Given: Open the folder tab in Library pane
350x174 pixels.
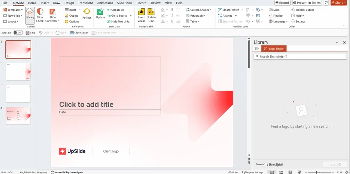Looking at the screenshot, I should coord(257,49).
